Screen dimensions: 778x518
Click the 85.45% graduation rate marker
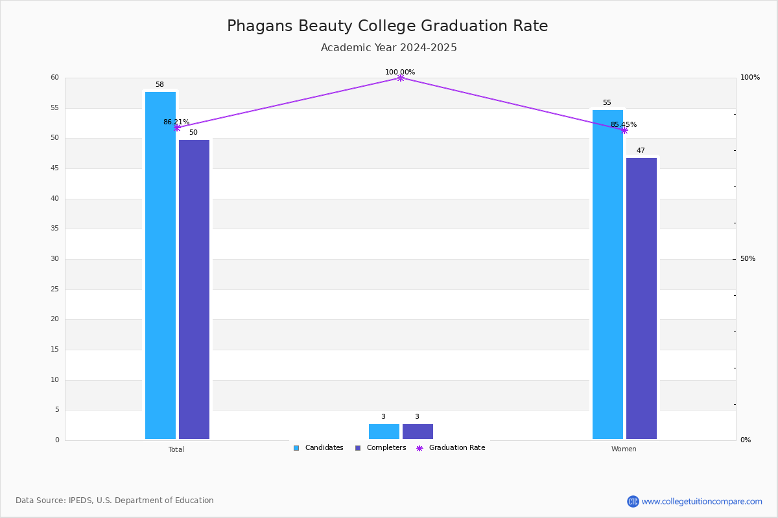pos(624,130)
